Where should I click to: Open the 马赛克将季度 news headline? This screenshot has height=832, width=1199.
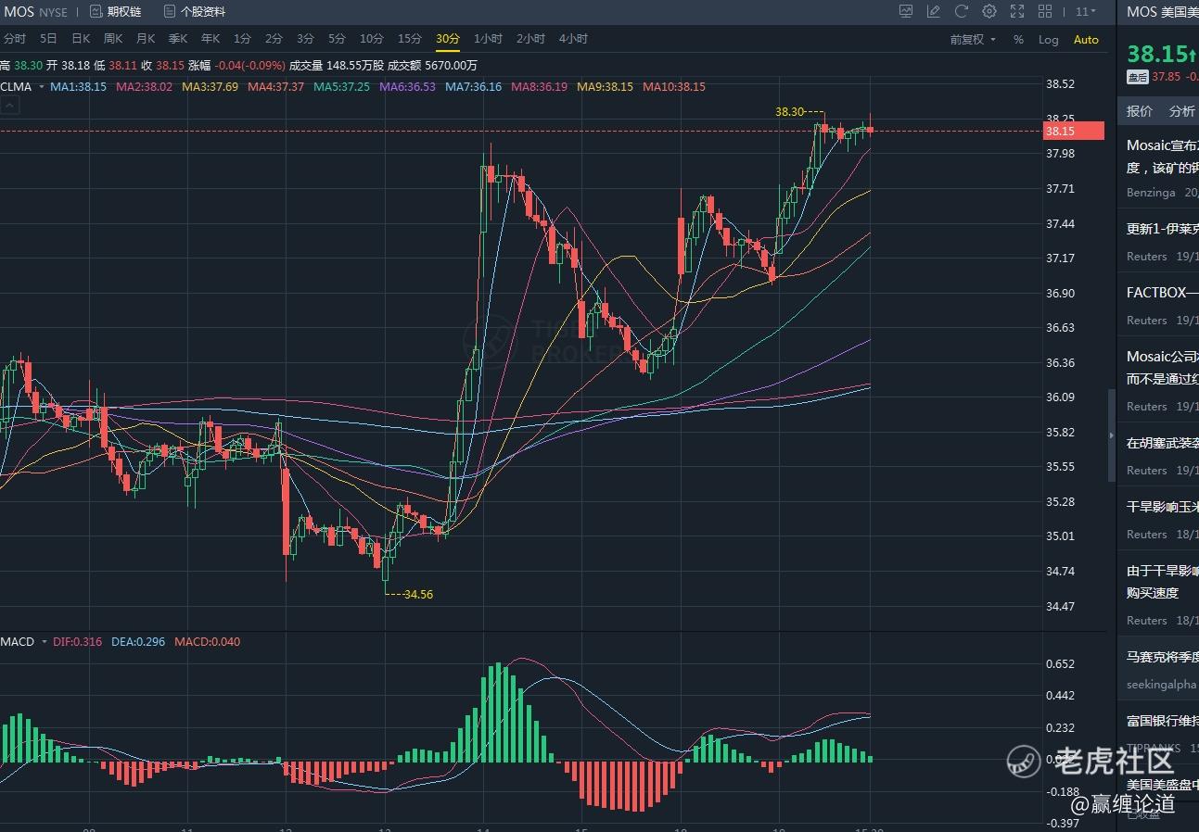1163,657
